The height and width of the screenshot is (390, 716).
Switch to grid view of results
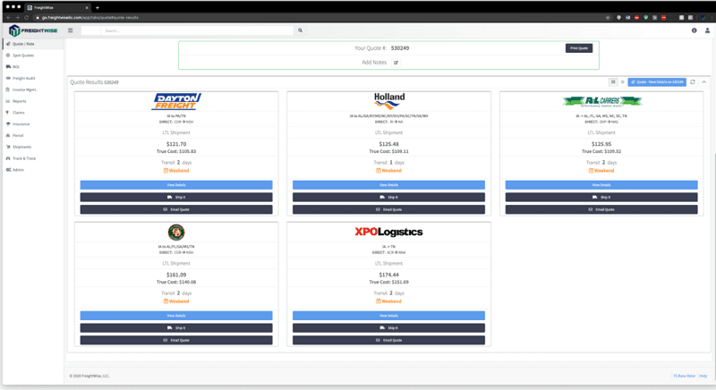click(613, 81)
